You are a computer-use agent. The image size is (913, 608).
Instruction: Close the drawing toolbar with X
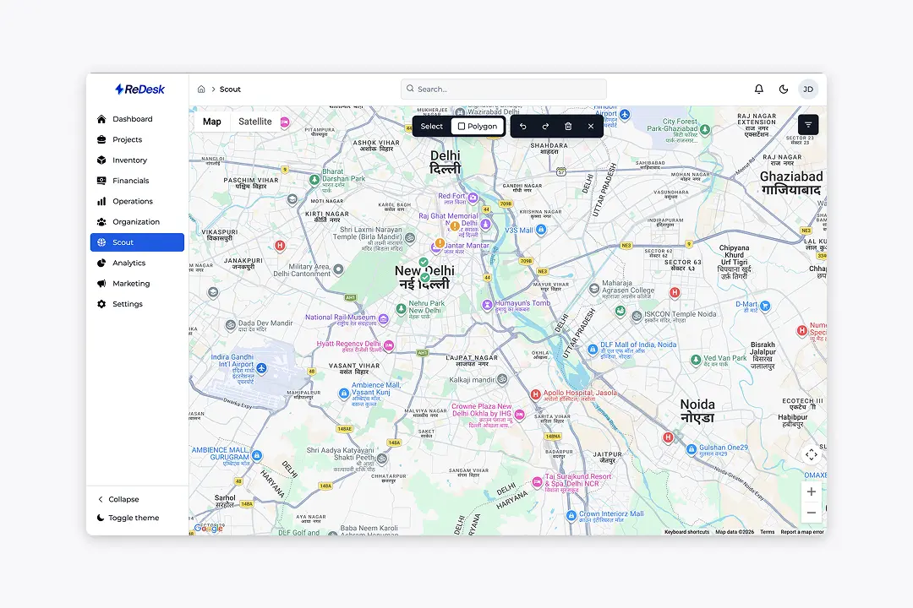[x=591, y=127]
